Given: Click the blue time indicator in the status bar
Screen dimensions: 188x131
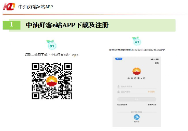Looking at the screenshot, I should 118,59.
